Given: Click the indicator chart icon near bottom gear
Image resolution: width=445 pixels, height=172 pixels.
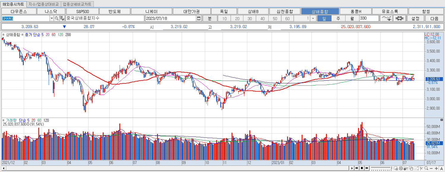Looking at the screenshot, I should pyautogui.click(x=406, y=168).
